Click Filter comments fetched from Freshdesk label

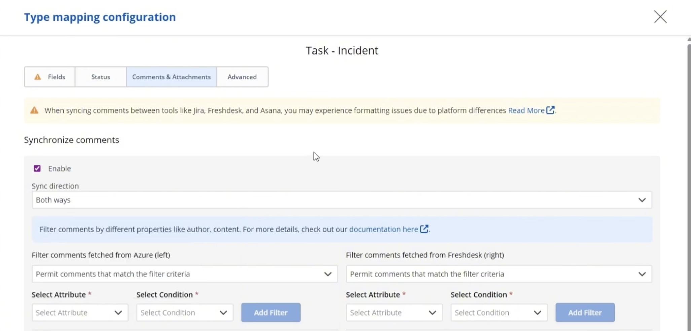pyautogui.click(x=425, y=255)
